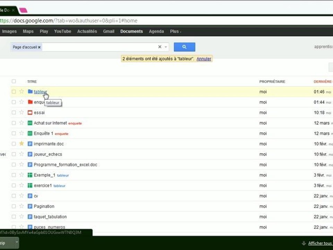Click the tableur label next to Exemple_1
The height and width of the screenshot is (250, 333).
63,175
